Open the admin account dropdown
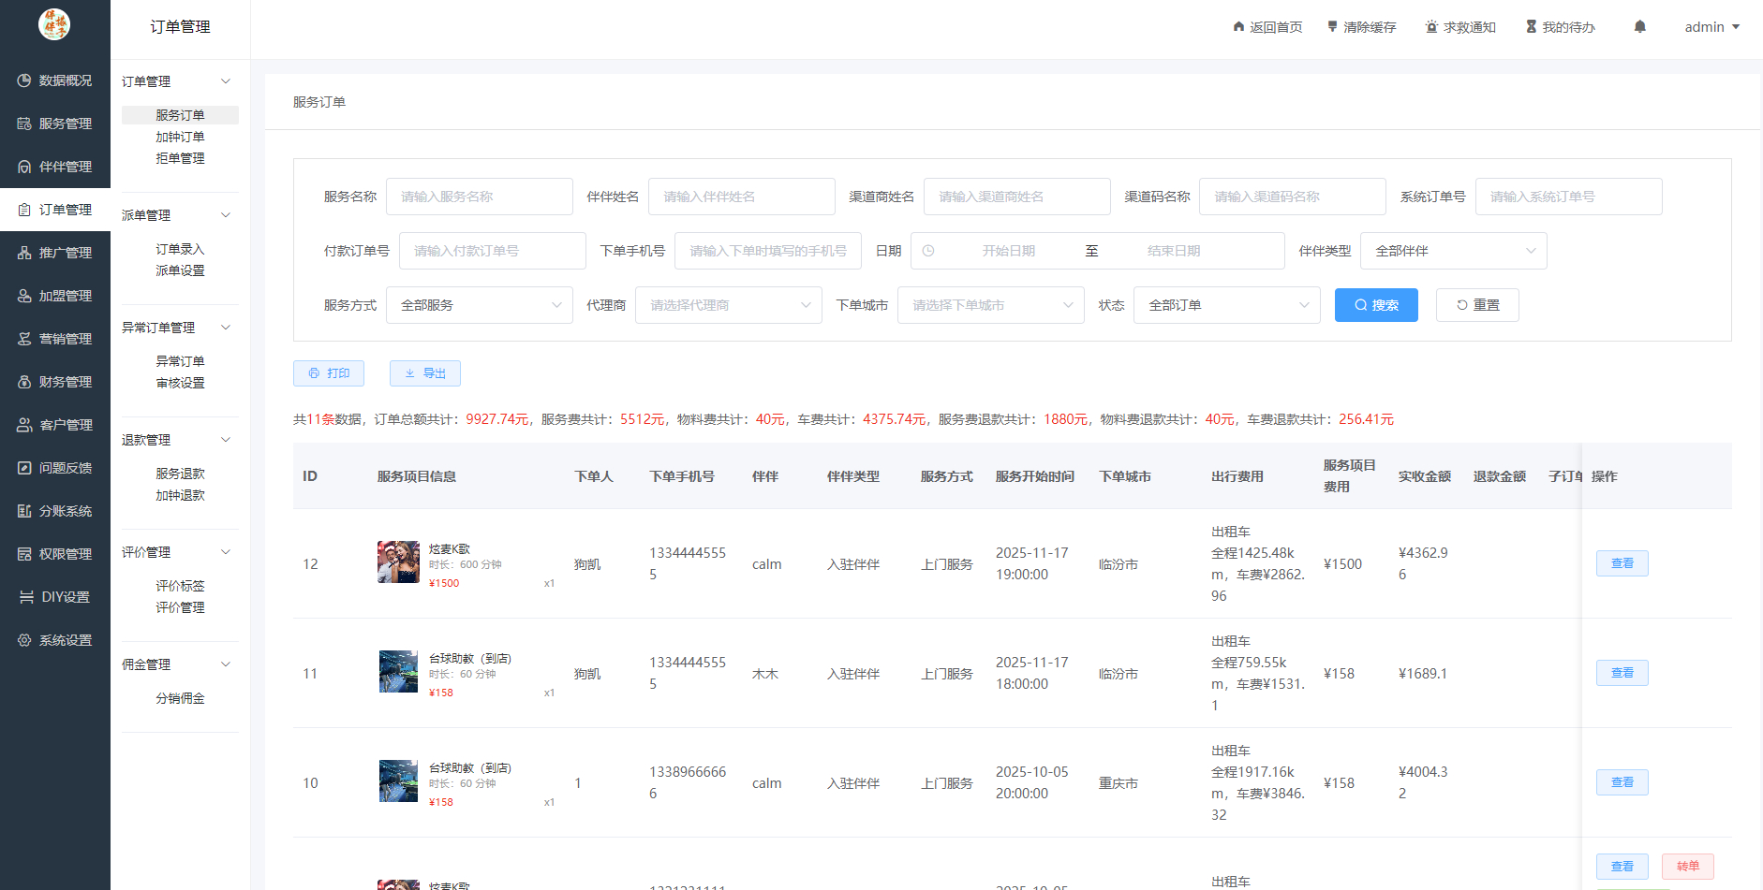 tap(1711, 26)
